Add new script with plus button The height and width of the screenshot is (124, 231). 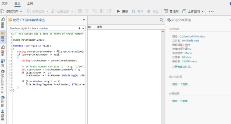(x=80, y=28)
